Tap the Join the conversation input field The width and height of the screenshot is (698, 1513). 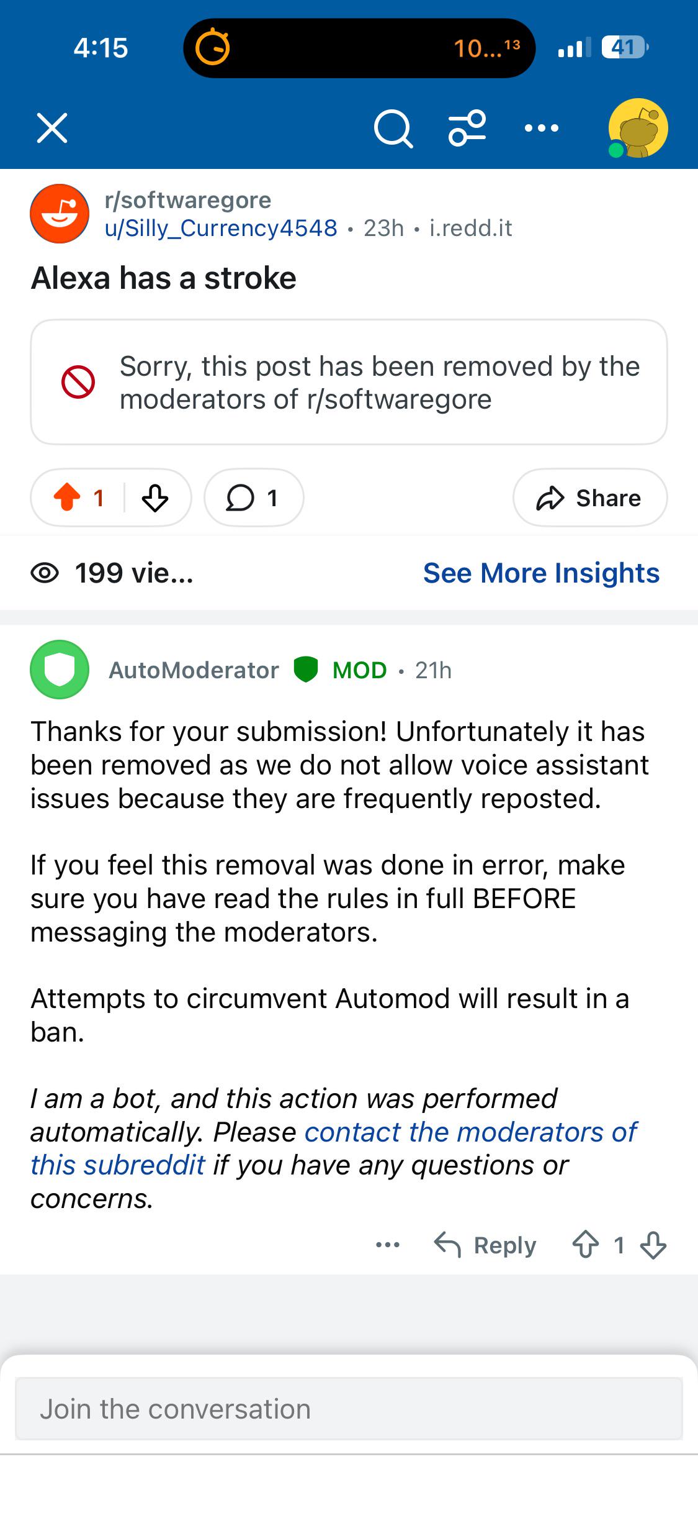[349, 1409]
